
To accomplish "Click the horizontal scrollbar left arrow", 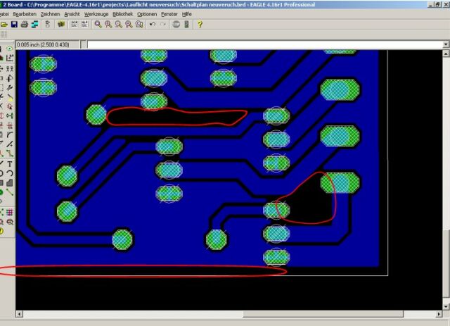I will (19, 314).
